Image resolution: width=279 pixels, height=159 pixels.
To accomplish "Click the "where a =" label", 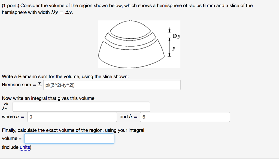I will [13, 117].
